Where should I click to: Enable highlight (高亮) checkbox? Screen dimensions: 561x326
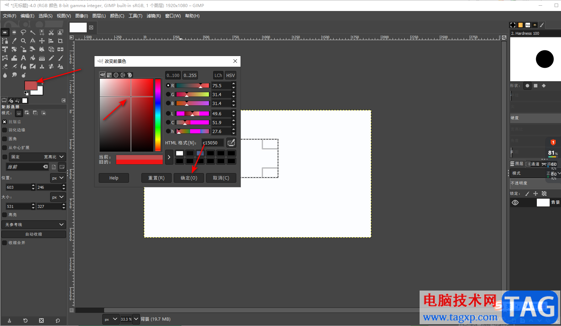(5, 215)
